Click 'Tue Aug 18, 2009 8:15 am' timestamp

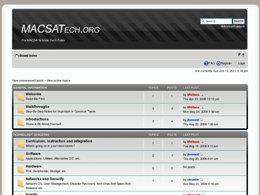pos(201,146)
